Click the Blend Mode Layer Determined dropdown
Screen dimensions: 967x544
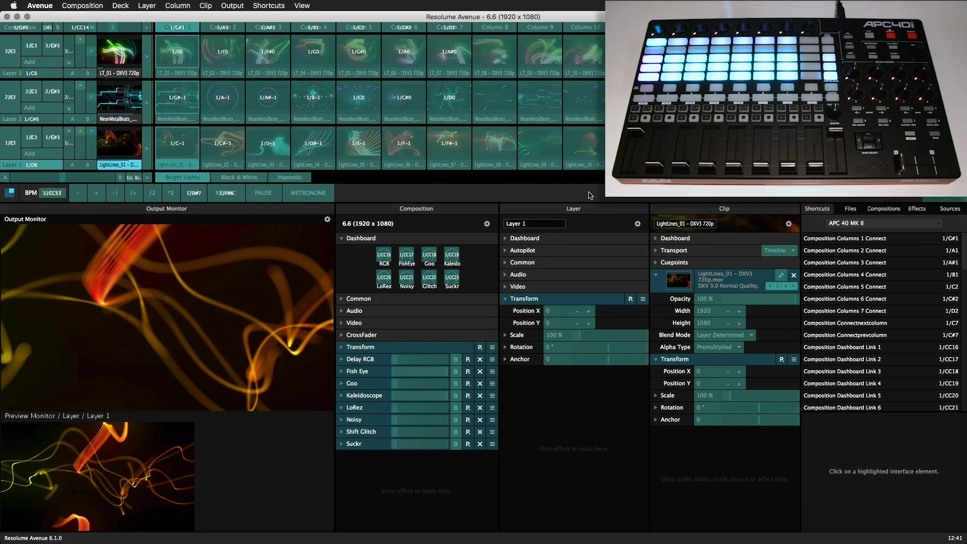725,335
